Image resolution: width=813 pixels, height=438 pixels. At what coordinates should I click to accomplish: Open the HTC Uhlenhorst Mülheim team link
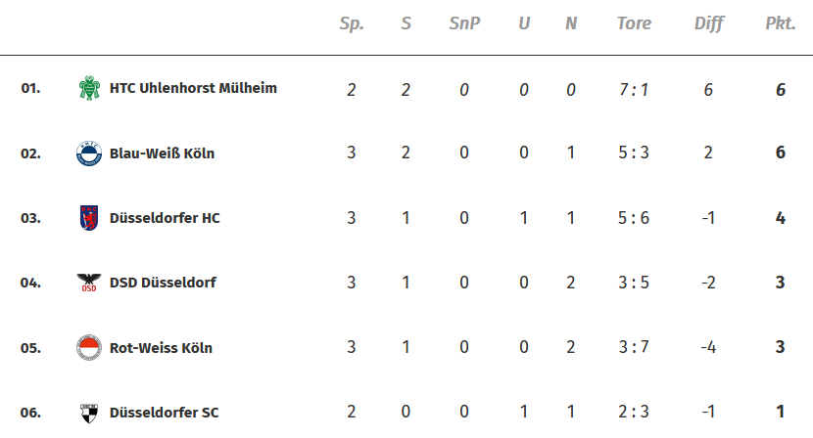click(193, 88)
